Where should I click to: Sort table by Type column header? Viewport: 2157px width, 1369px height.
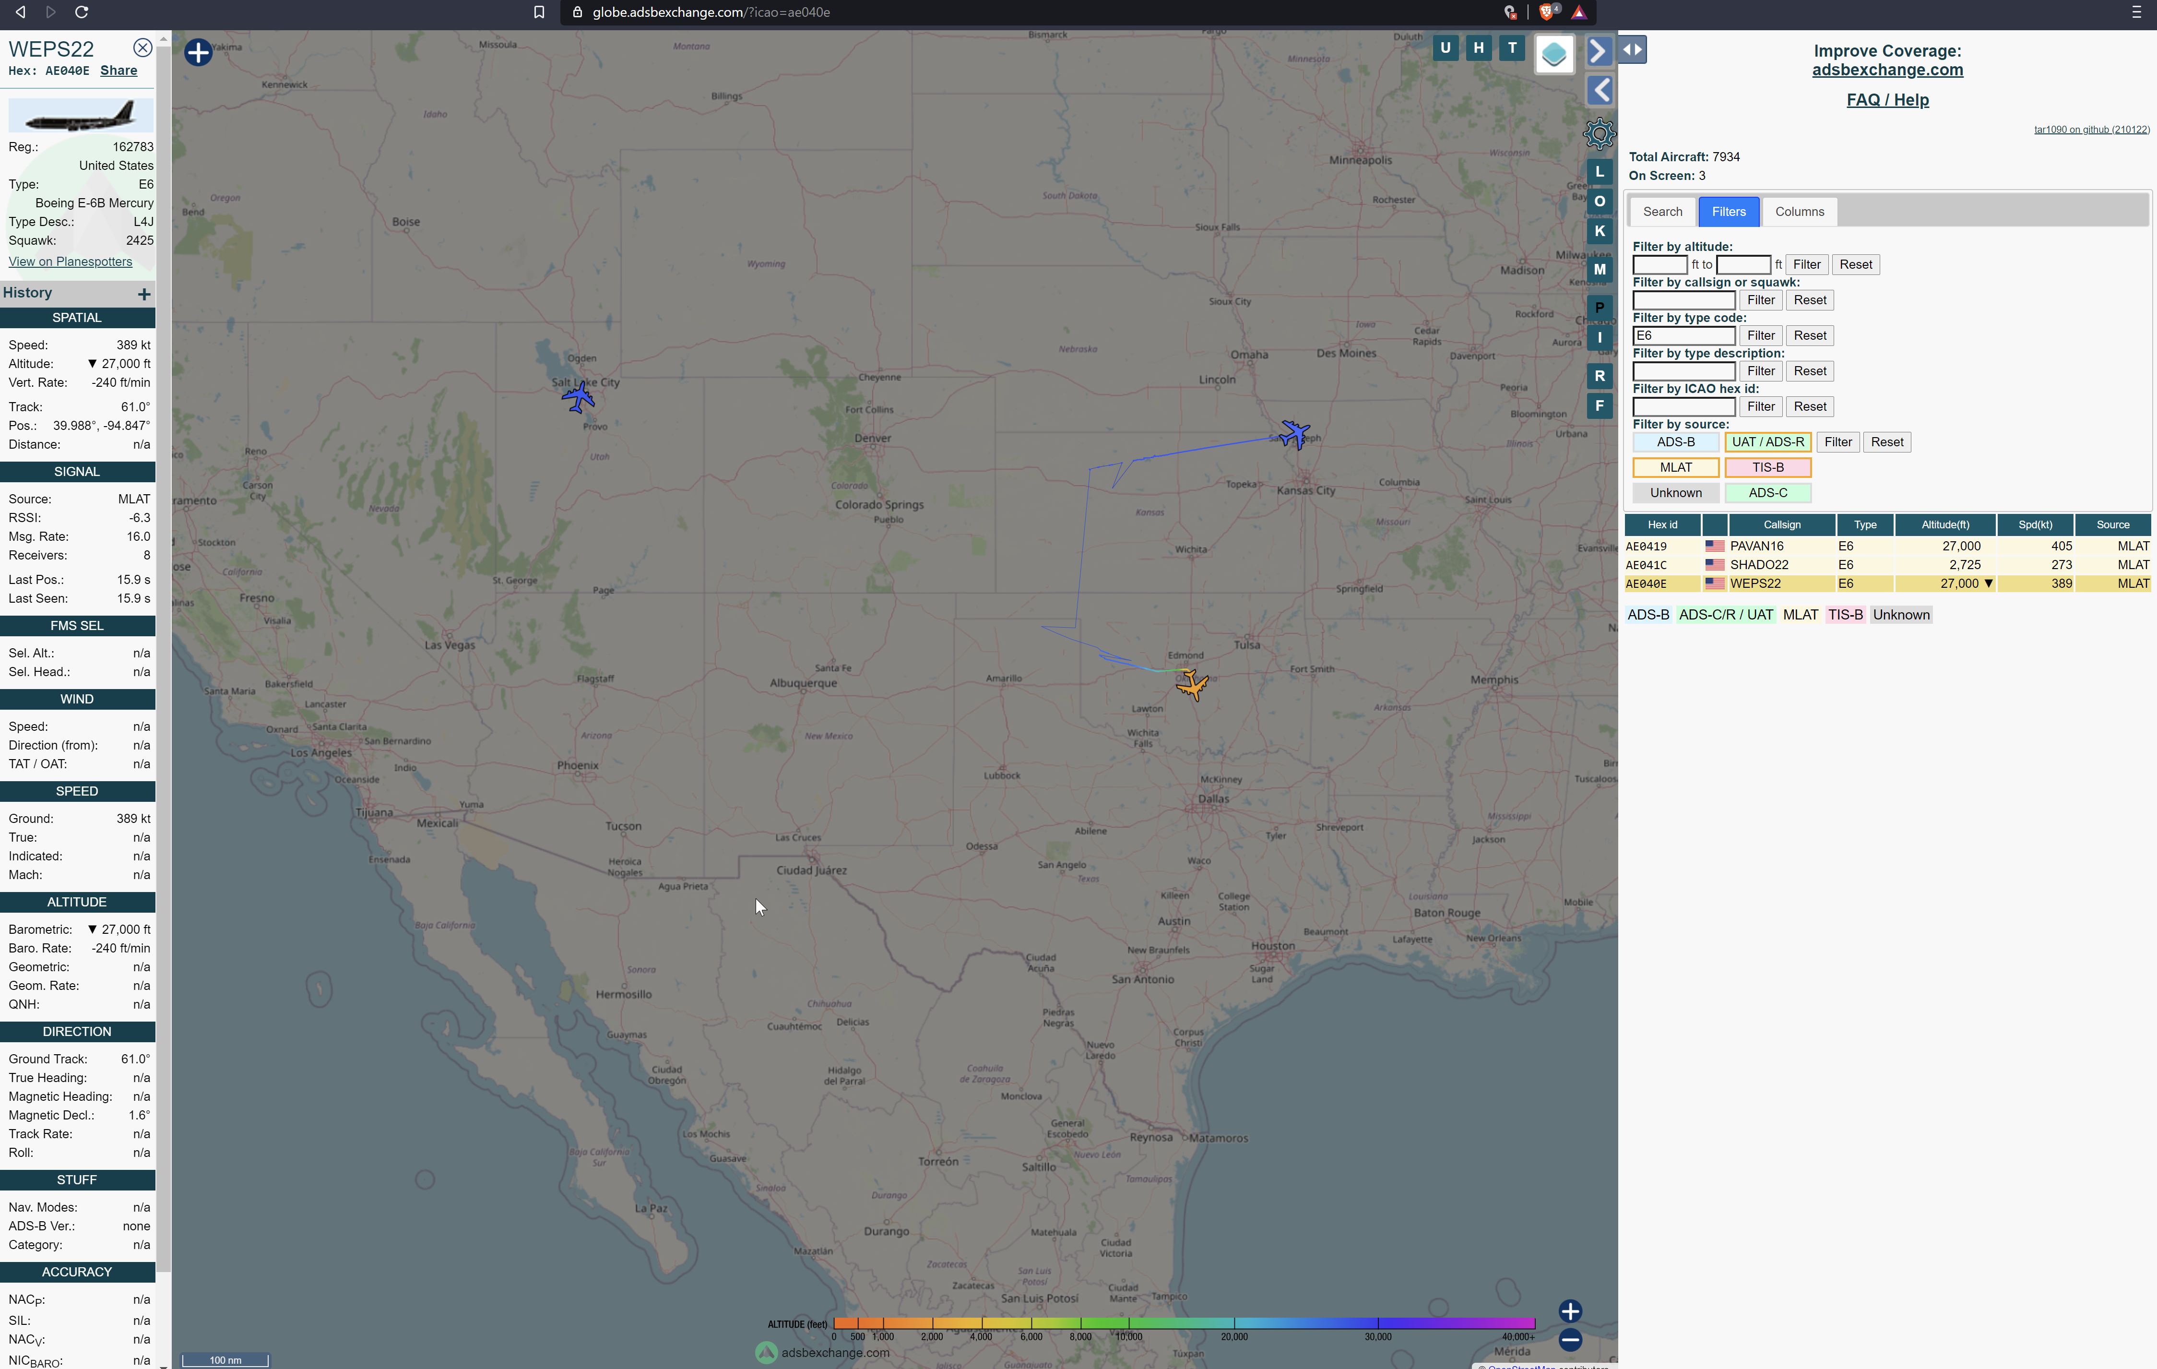click(x=1865, y=525)
